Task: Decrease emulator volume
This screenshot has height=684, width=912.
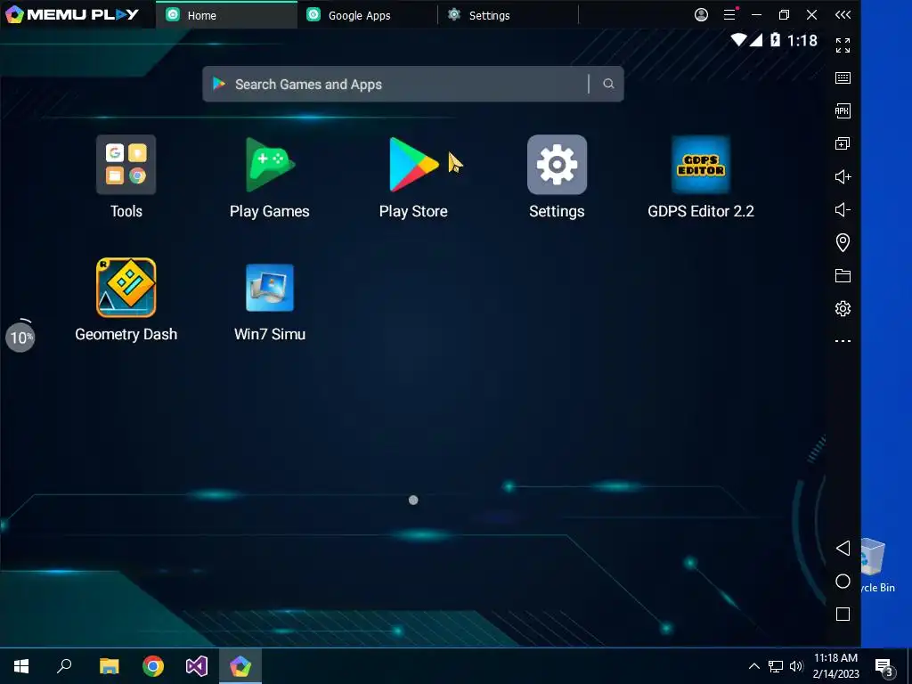Action: 843,209
